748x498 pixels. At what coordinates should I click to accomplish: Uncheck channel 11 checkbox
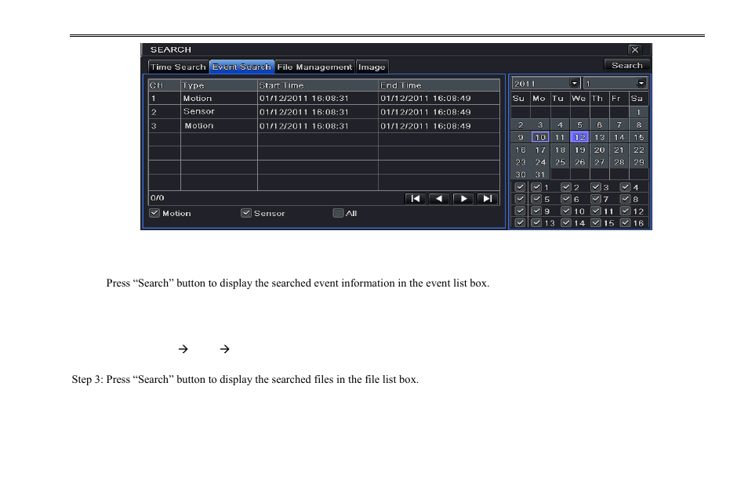[x=596, y=211]
